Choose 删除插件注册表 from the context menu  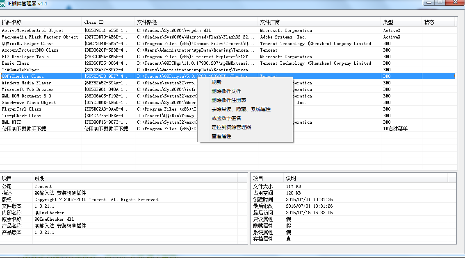[x=229, y=100]
